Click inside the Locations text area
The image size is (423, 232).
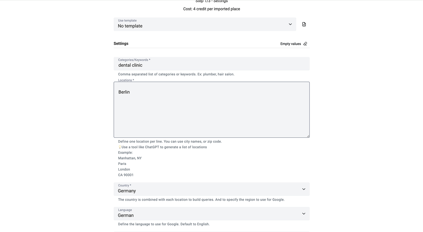click(x=211, y=110)
